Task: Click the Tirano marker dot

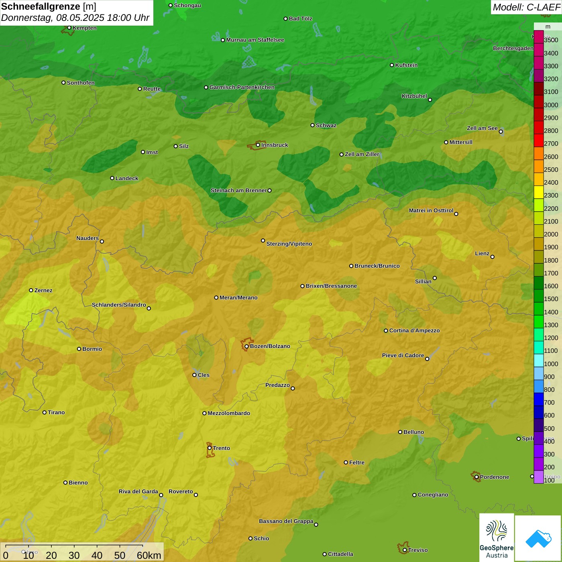Action: tap(44, 412)
